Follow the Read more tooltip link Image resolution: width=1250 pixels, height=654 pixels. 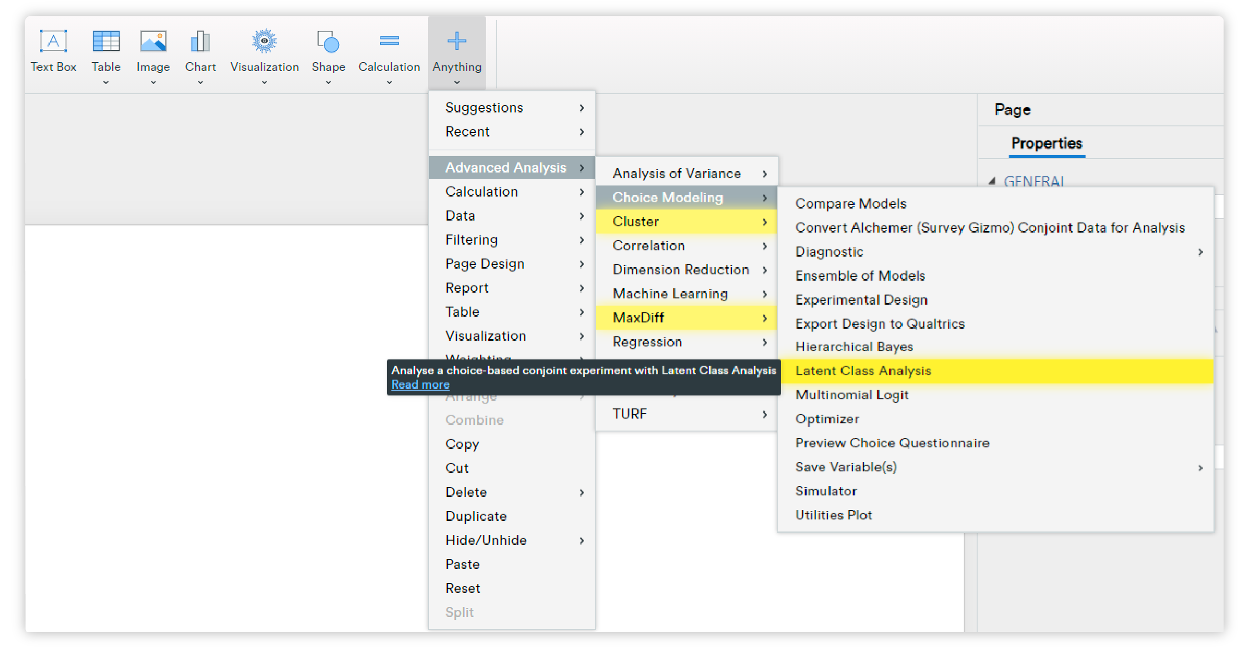point(420,384)
